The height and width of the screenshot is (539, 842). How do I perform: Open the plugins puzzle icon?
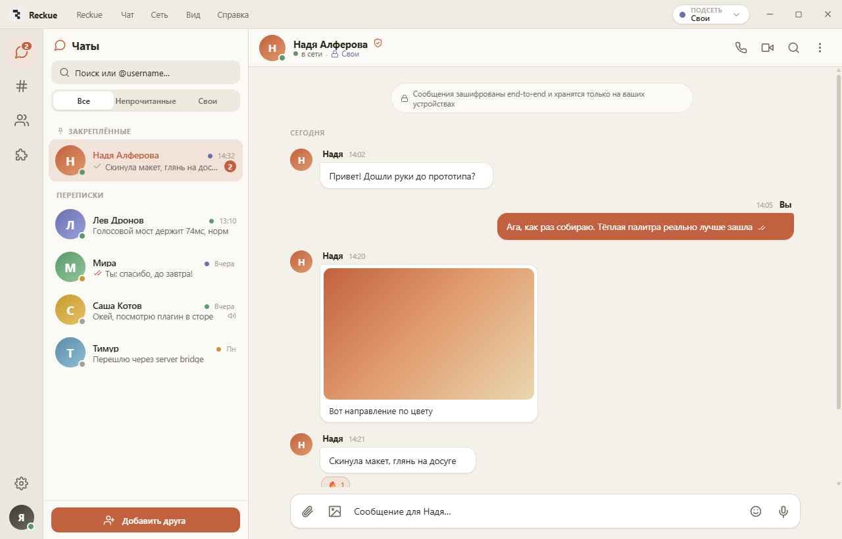coord(22,155)
